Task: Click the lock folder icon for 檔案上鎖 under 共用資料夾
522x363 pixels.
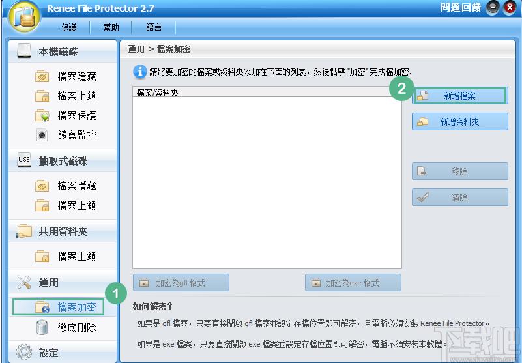Action: [42, 256]
